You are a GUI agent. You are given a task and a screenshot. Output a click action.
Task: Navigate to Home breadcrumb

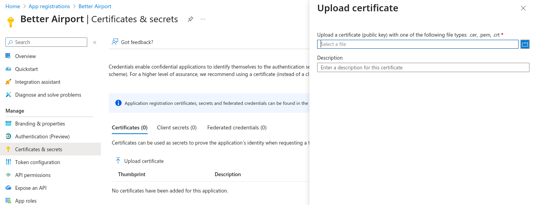(13, 6)
